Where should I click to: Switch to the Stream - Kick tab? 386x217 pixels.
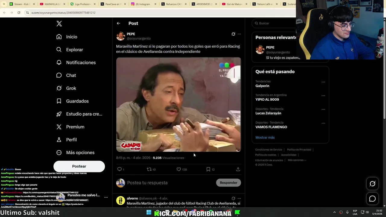point(22,4)
